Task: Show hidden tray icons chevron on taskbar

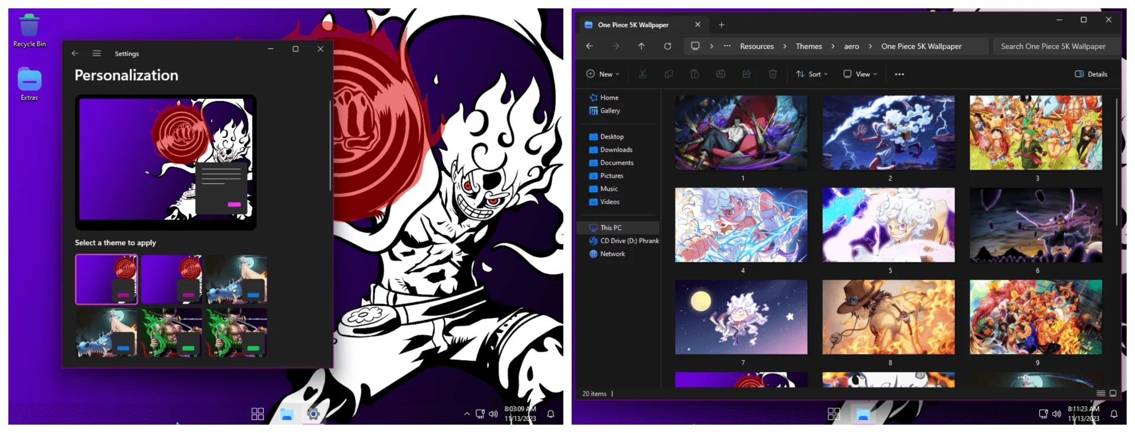Action: click(x=467, y=414)
